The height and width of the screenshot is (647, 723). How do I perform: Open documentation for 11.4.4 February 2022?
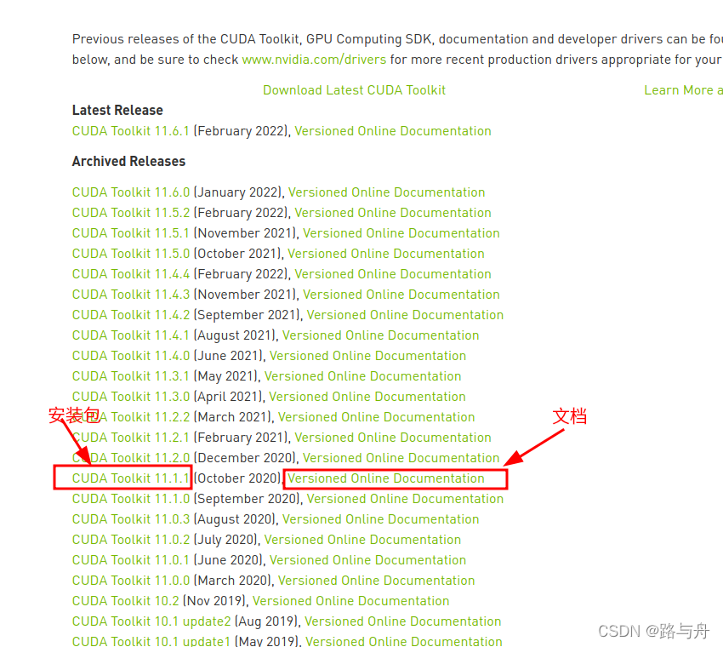click(x=393, y=274)
